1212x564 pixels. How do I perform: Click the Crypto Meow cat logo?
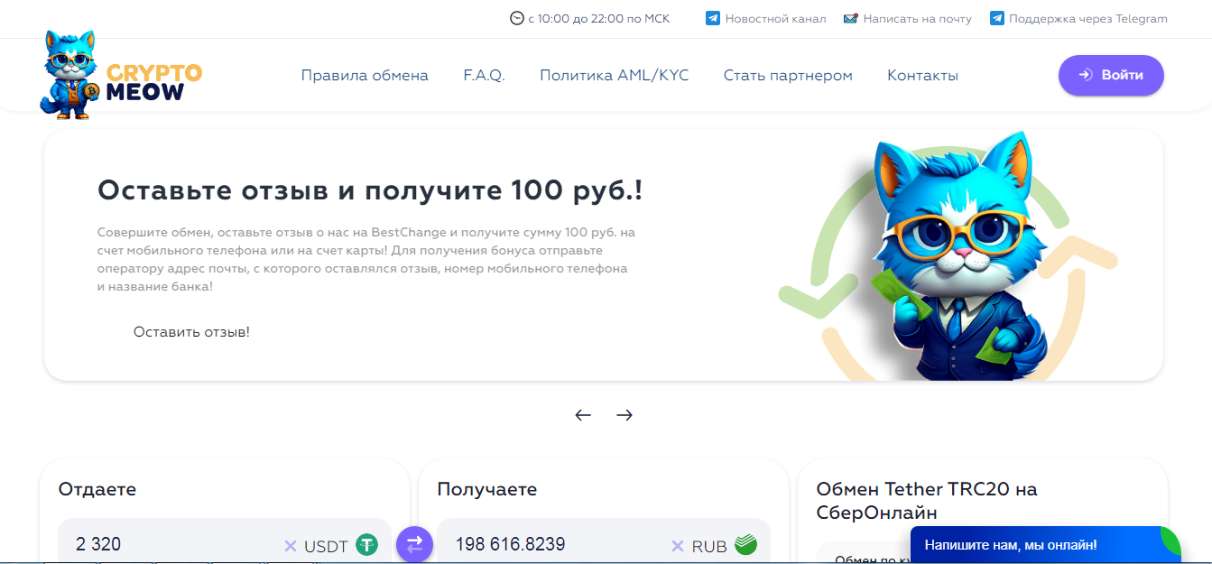72,75
